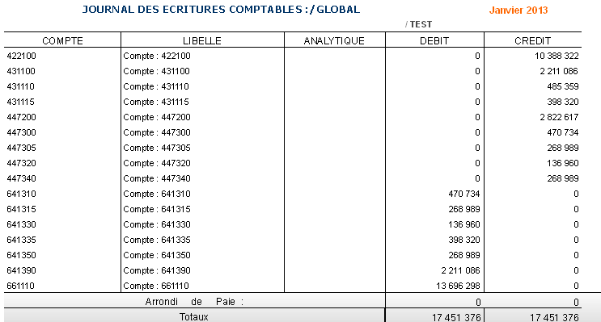Select the Compte : 431100 label

[x=156, y=71]
